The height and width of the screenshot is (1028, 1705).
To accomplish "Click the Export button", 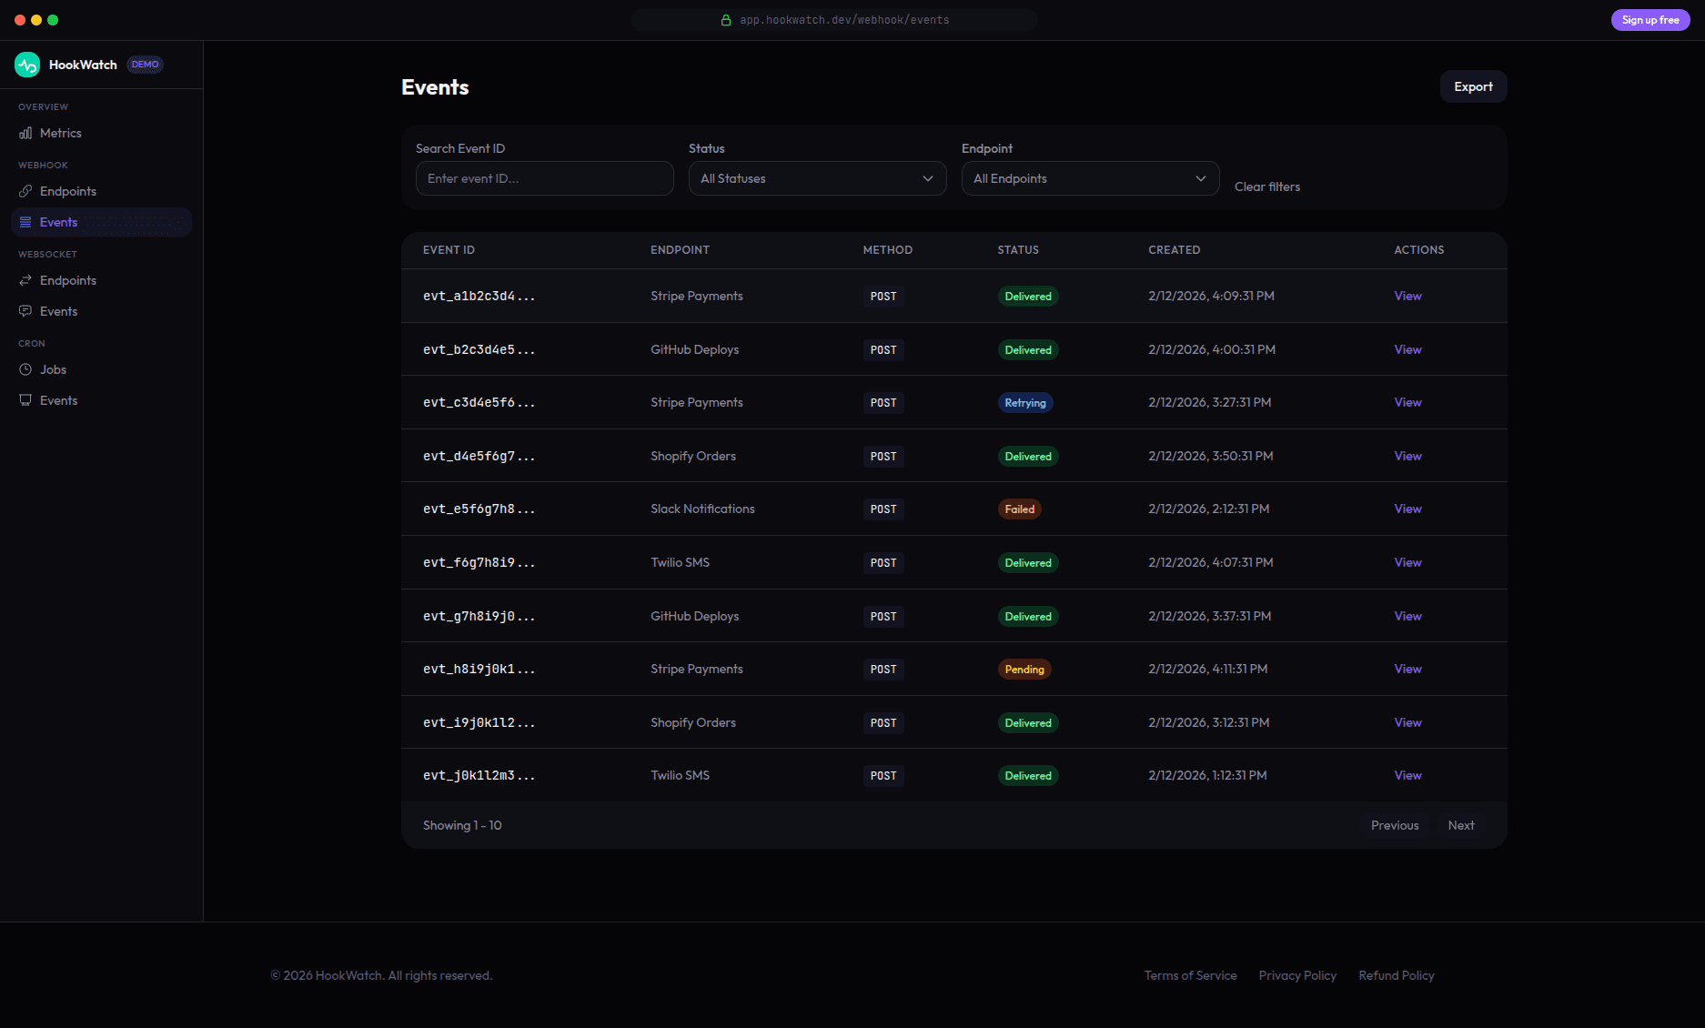I will pyautogui.click(x=1473, y=86).
